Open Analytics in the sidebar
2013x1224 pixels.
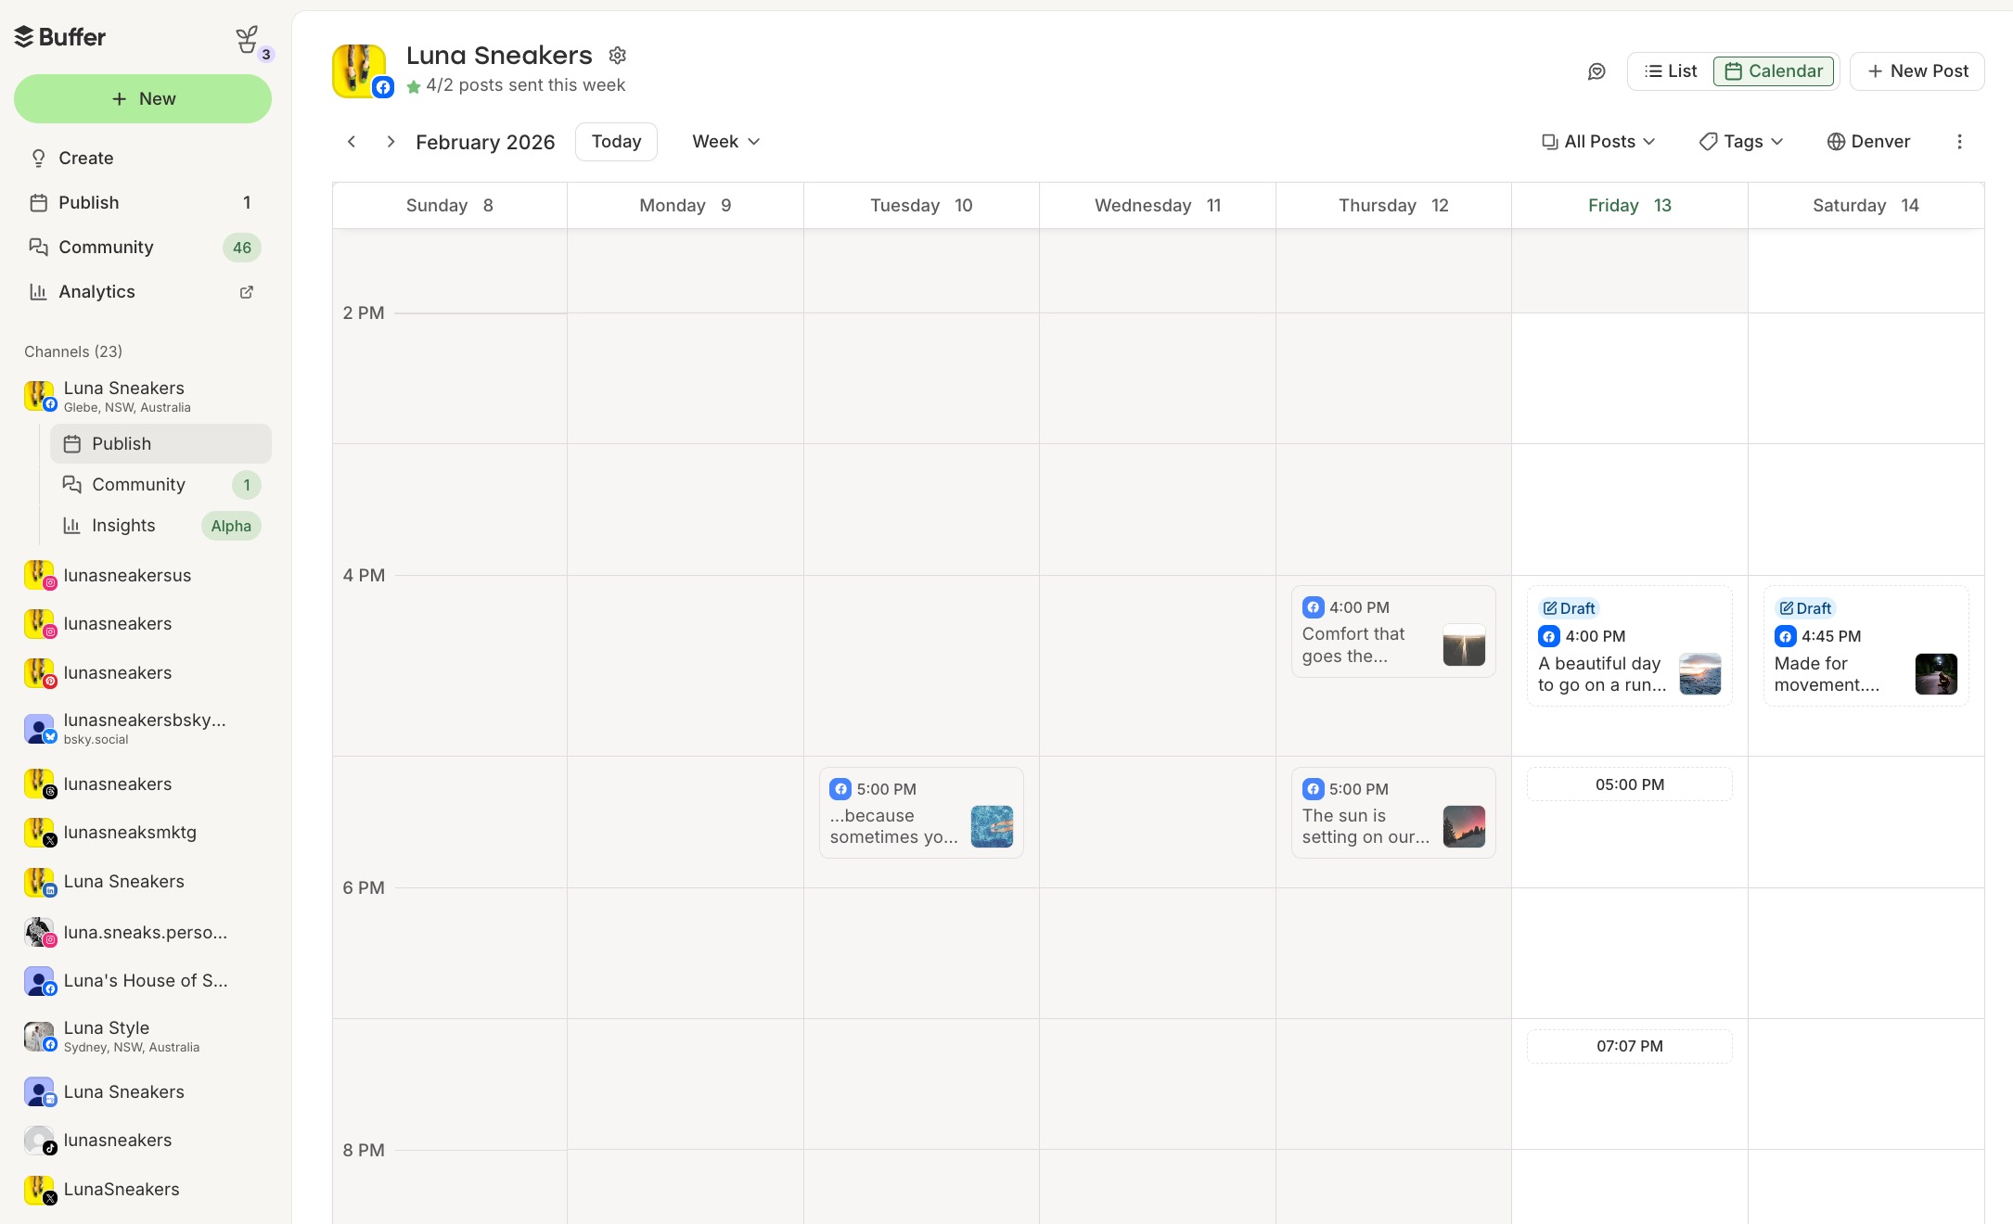pyautogui.click(x=143, y=292)
